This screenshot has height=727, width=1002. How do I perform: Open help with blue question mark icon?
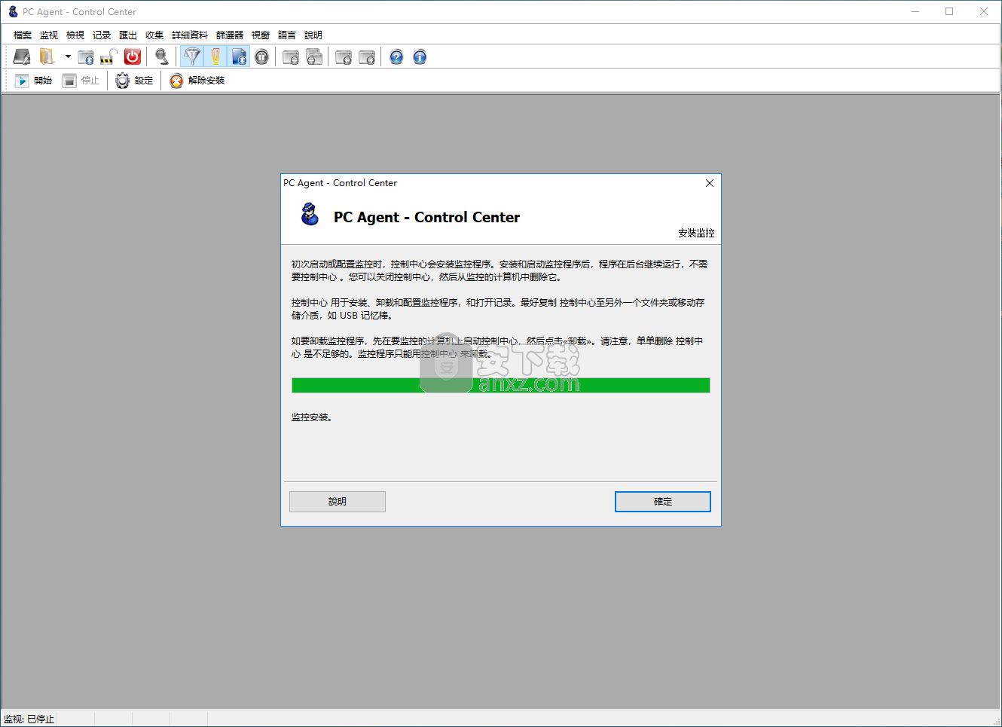396,57
